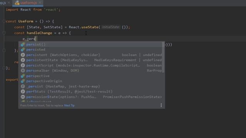Pick the perspective completion entry
Screen dimensions: 246x138
91,76
